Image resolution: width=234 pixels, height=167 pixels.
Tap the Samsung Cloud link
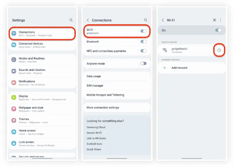96,127
